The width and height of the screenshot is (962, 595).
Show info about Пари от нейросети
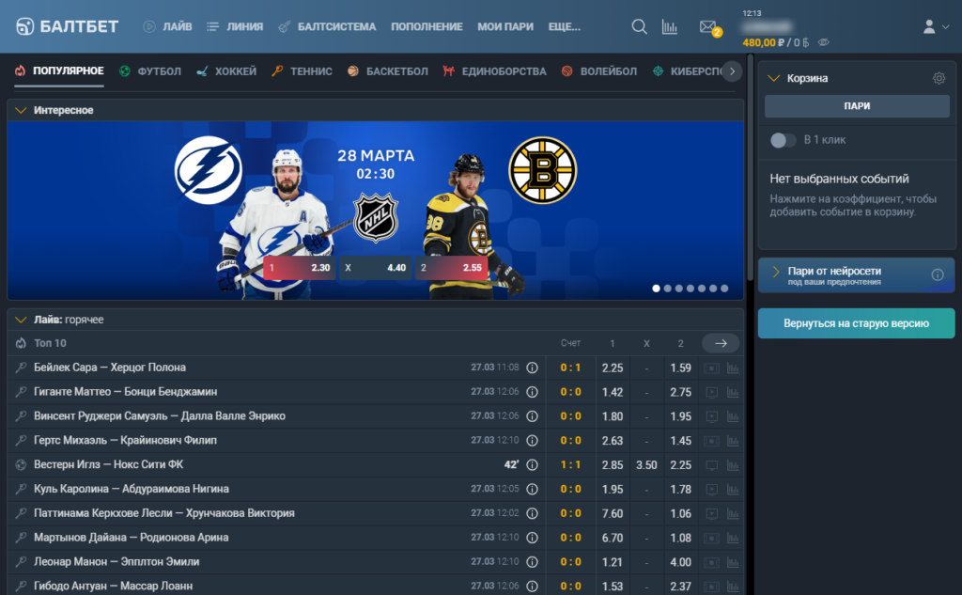point(938,275)
